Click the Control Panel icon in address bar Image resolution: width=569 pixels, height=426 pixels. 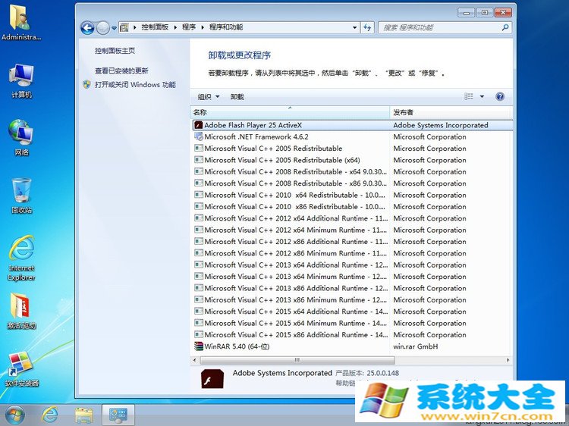[124, 27]
